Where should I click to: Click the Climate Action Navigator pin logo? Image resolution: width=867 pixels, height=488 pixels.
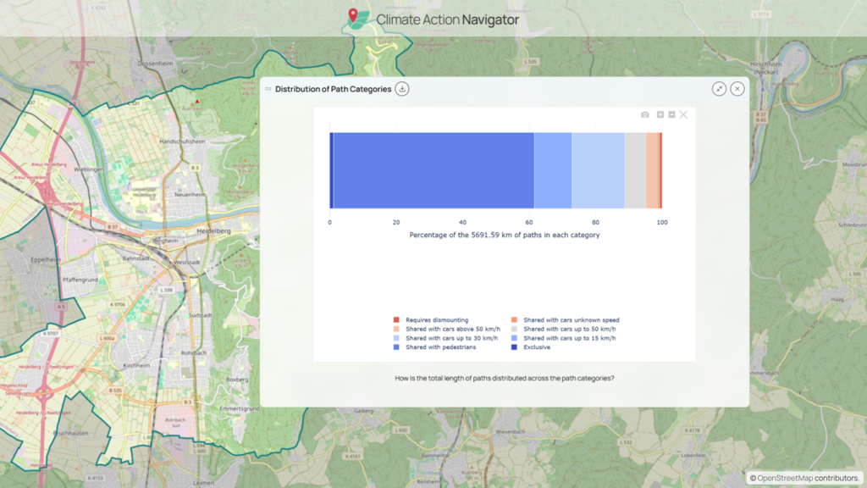pyautogui.click(x=355, y=18)
